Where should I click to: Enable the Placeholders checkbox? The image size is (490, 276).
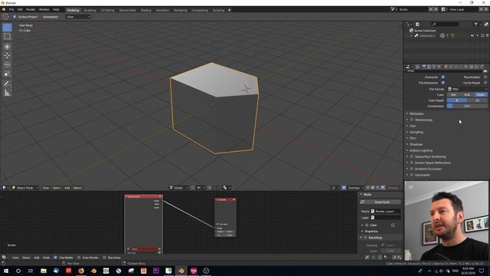click(x=485, y=77)
